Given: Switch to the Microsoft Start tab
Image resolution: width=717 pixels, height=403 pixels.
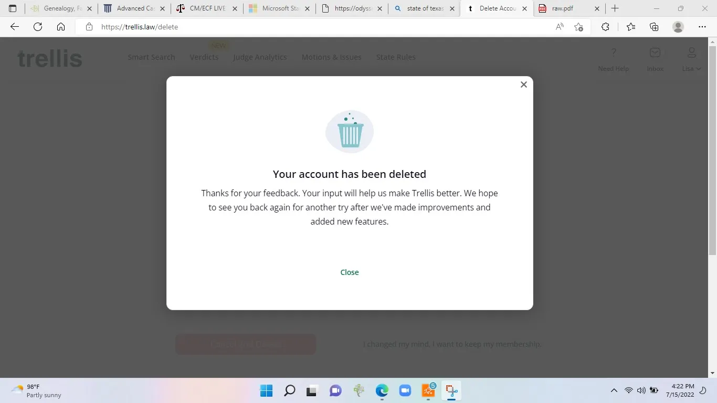Looking at the screenshot, I should (279, 8).
